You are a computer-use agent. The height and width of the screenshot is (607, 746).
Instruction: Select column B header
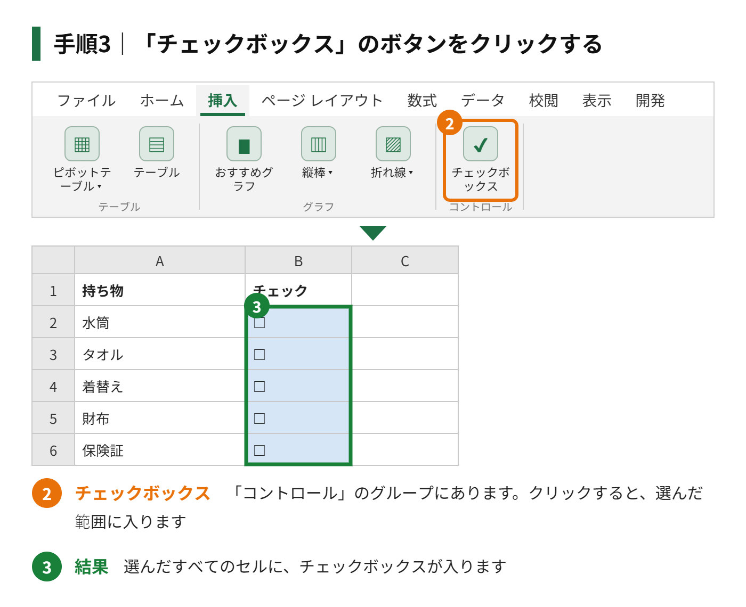pos(298,260)
